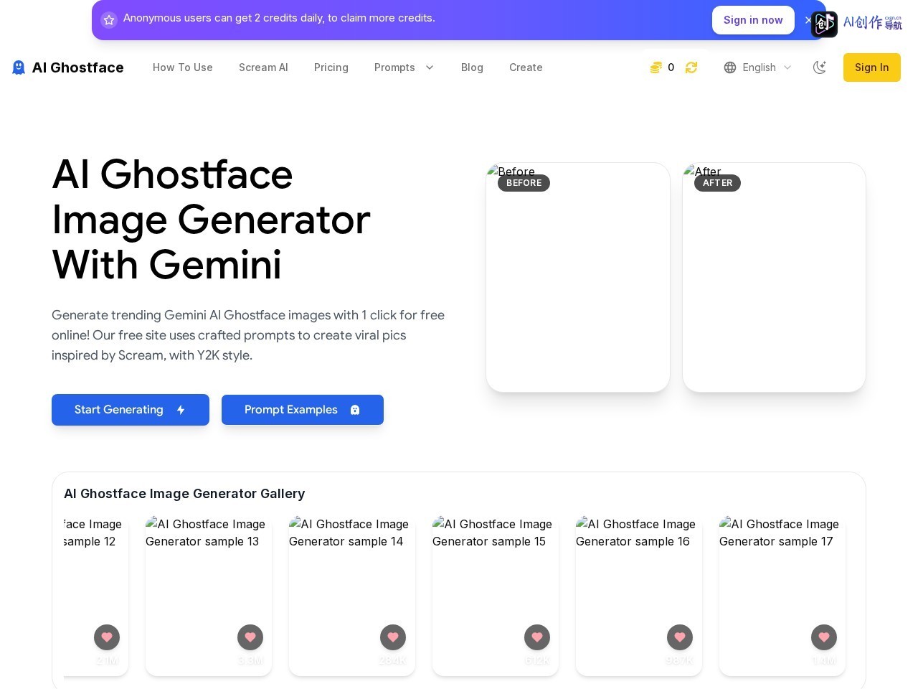
Task: Open gallery sample 13 card
Action: pyautogui.click(x=209, y=596)
